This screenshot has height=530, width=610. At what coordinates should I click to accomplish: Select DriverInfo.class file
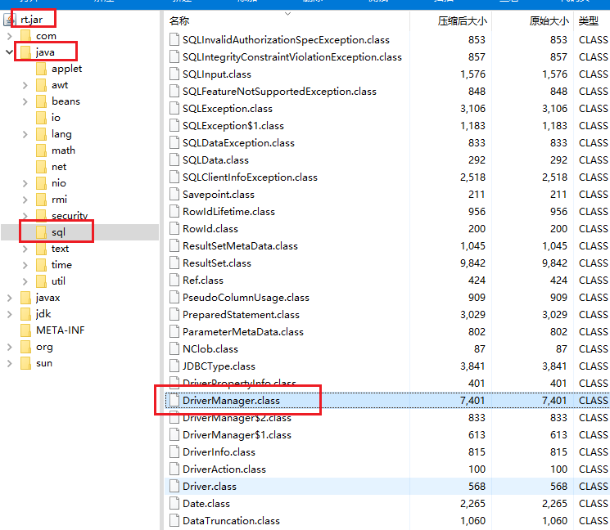tap(219, 452)
